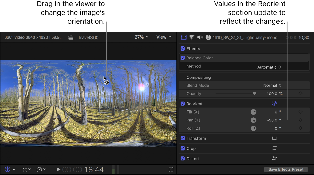This screenshot has height=175, width=314.
Task: Open the Audio inspector speaker icon
Action: pyautogui.click(x=200, y=37)
